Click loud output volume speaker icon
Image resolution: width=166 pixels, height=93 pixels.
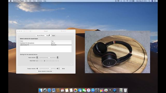coord(58,68)
